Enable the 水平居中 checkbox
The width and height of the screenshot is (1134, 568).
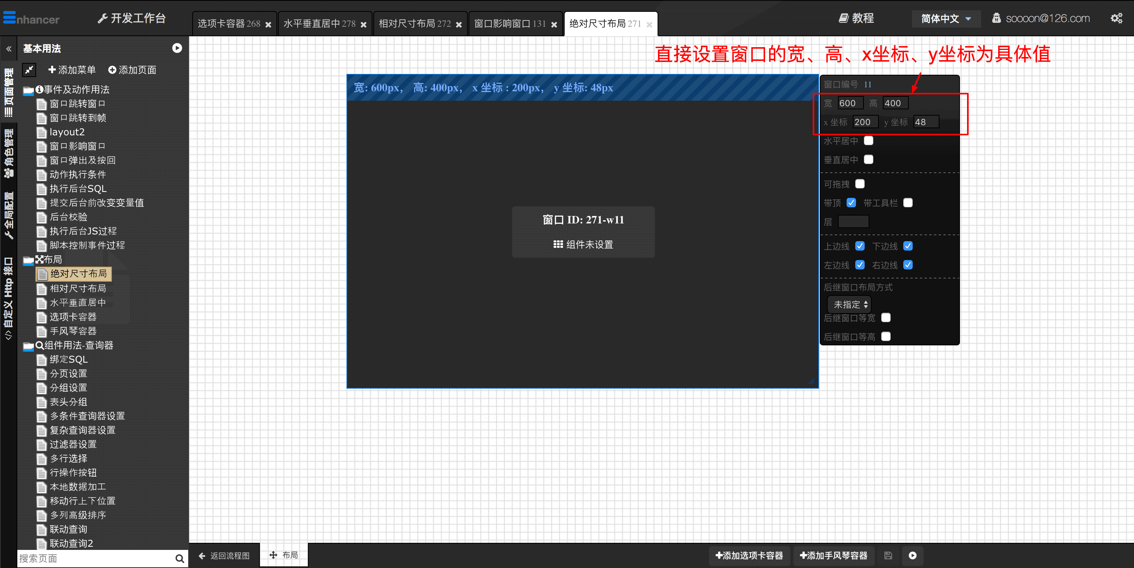[x=868, y=141]
